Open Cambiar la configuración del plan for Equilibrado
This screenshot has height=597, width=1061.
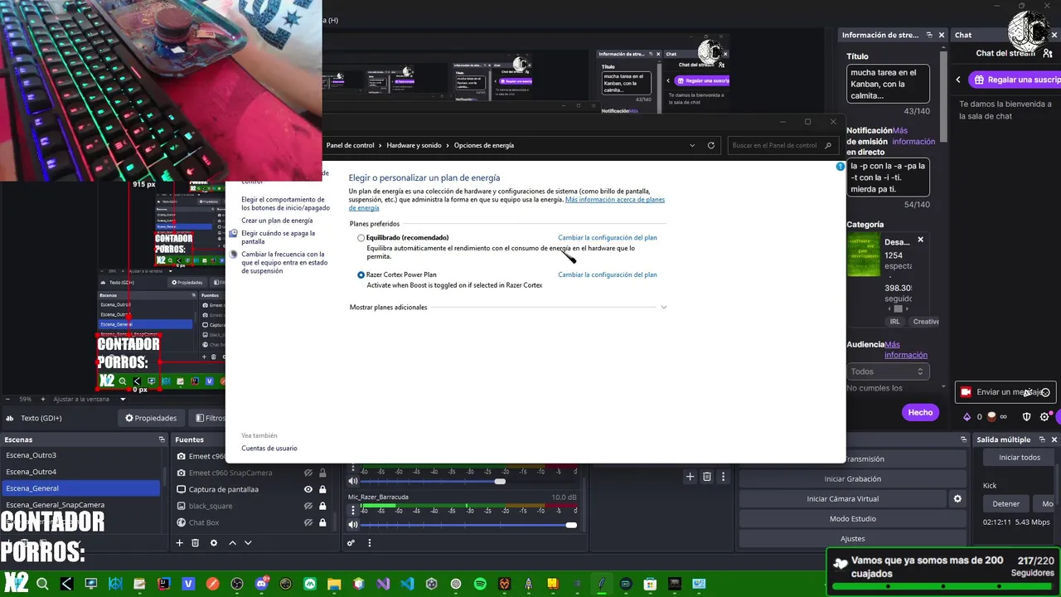tap(608, 238)
